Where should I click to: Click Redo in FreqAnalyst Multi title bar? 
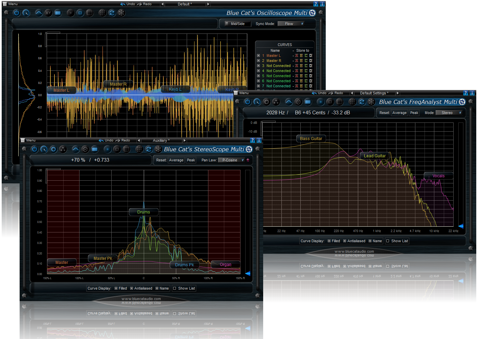click(336, 93)
